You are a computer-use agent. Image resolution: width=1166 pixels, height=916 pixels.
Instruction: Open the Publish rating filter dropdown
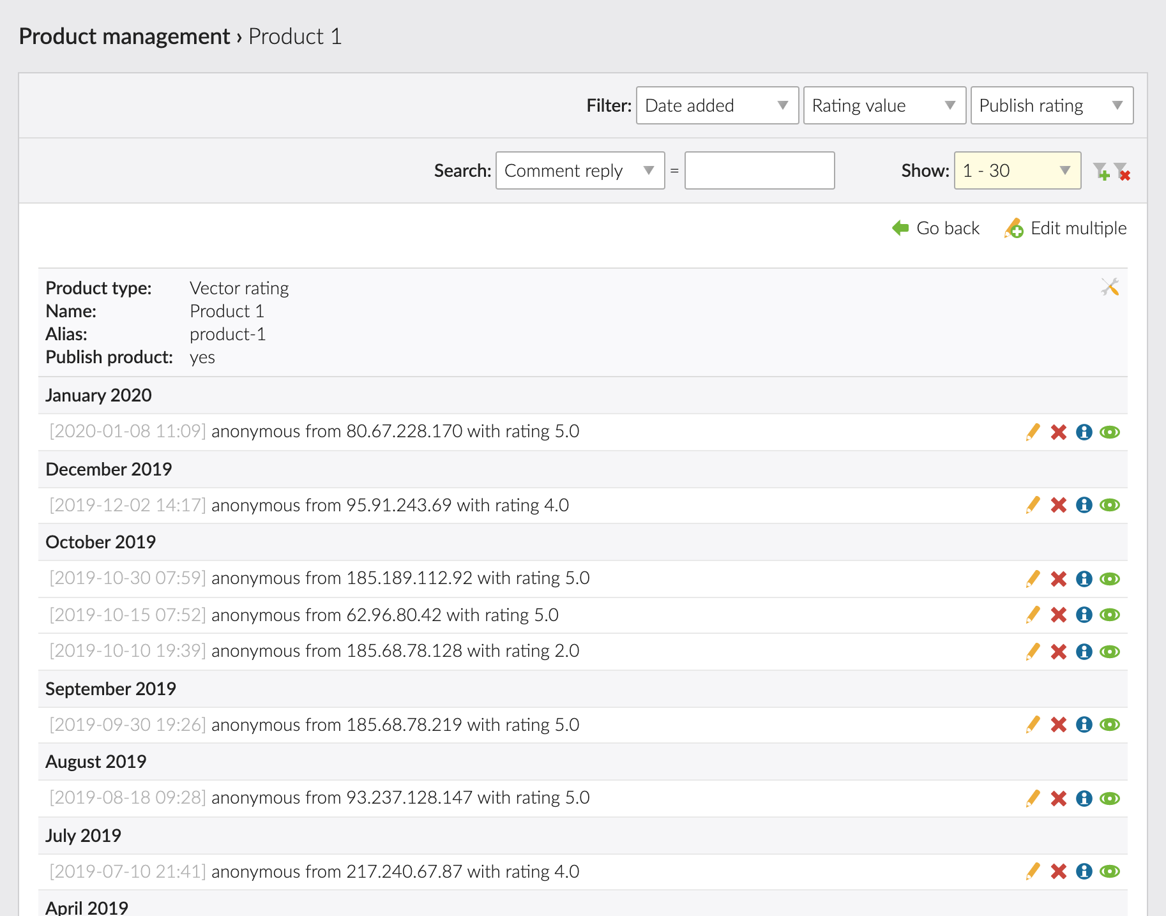point(1052,105)
